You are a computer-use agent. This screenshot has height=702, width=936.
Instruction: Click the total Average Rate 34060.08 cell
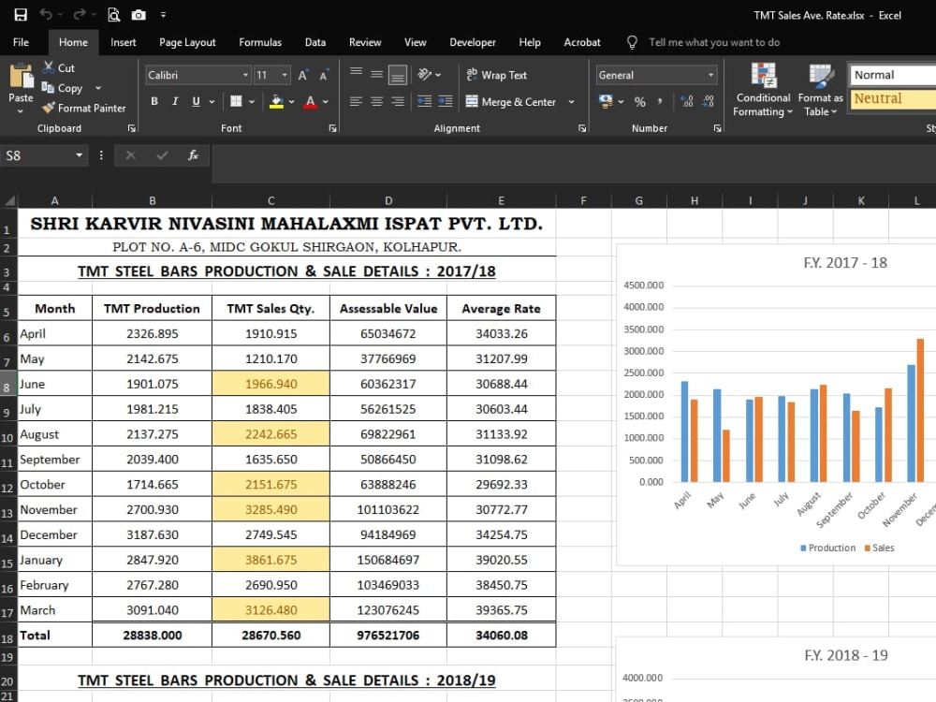(502, 636)
